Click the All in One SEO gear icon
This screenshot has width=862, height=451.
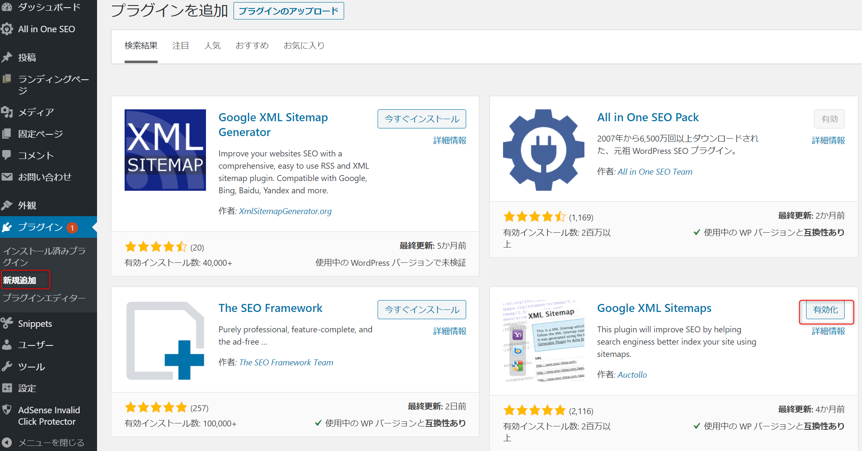[x=7, y=29]
